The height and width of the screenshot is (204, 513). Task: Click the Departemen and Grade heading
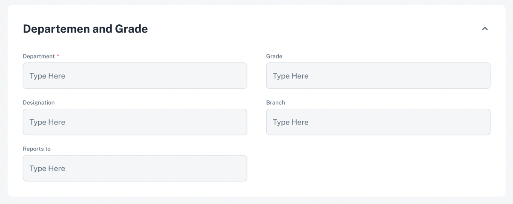pos(85,29)
